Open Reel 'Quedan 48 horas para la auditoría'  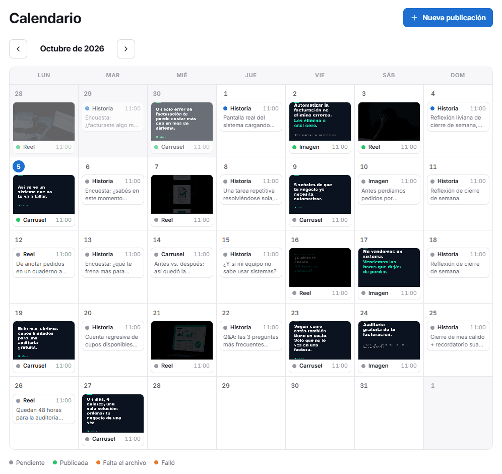pyautogui.click(x=44, y=409)
